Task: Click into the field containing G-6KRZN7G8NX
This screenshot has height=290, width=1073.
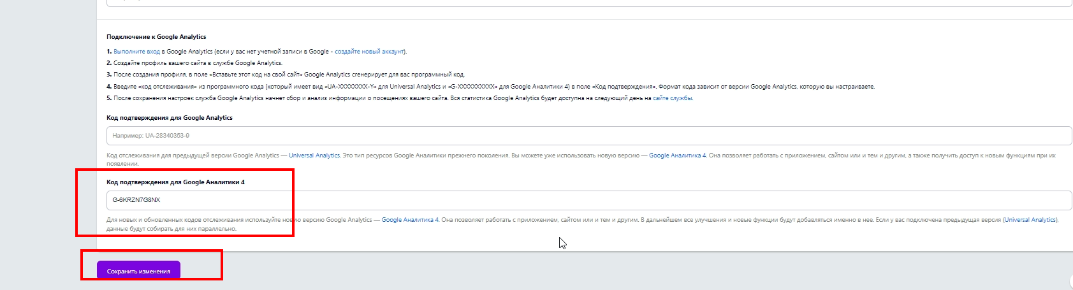Action: [589, 200]
